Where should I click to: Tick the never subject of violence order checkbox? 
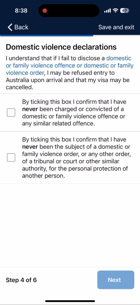coord(11,157)
